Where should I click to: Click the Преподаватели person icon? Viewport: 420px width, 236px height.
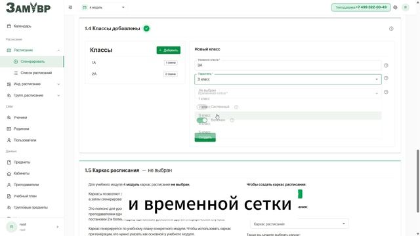pyautogui.click(x=9, y=185)
